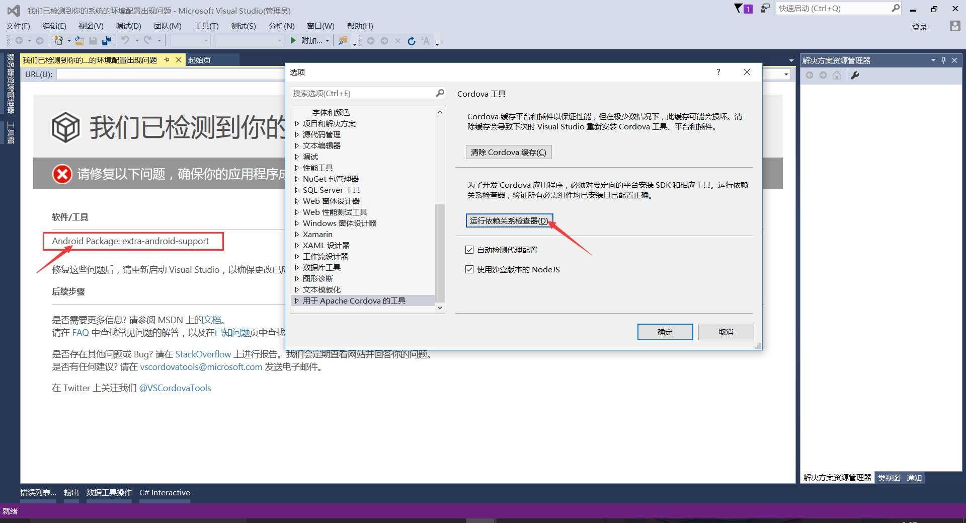Open the 文件(F) menu
This screenshot has width=966, height=523.
(x=18, y=26)
